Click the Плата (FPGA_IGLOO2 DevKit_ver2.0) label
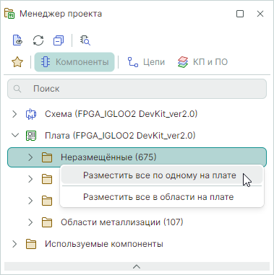274x275 pixels. [120, 136]
